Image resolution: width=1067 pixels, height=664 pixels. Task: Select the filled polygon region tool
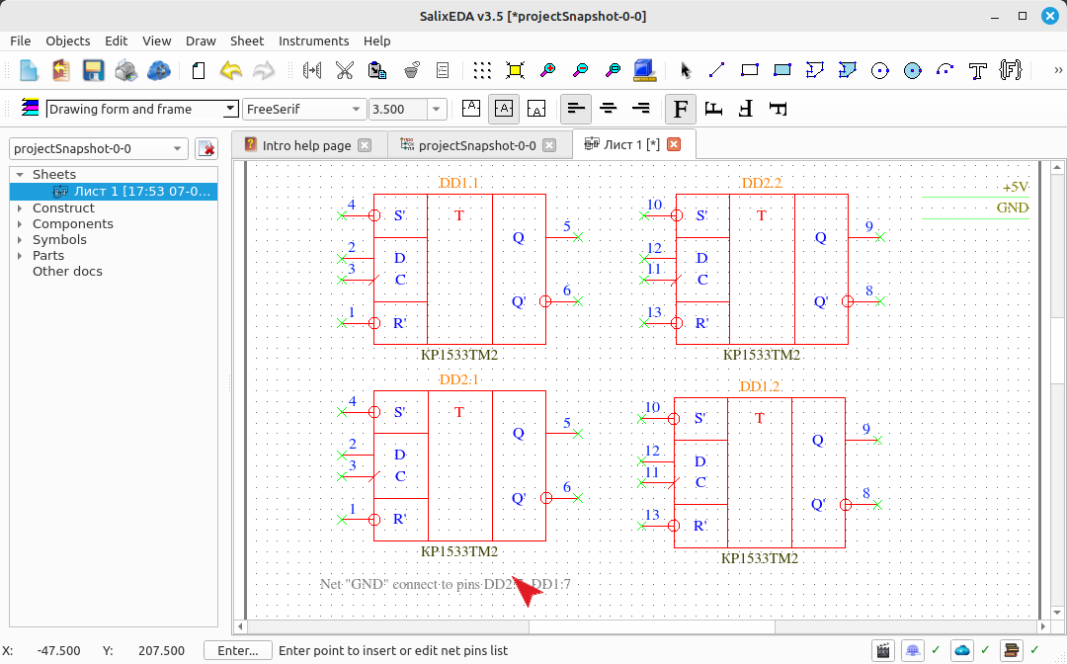coord(848,70)
